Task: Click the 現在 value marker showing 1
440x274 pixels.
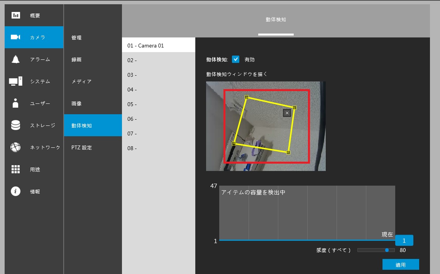Action: pos(404,240)
